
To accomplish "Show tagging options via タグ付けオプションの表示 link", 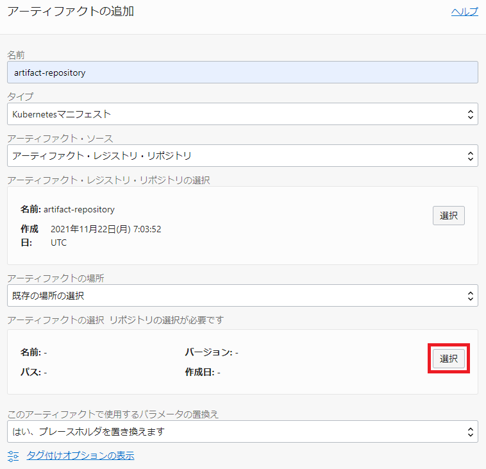I will point(80,456).
